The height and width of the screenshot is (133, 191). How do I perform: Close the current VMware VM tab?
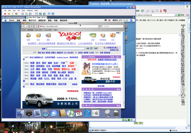click(x=133, y=17)
